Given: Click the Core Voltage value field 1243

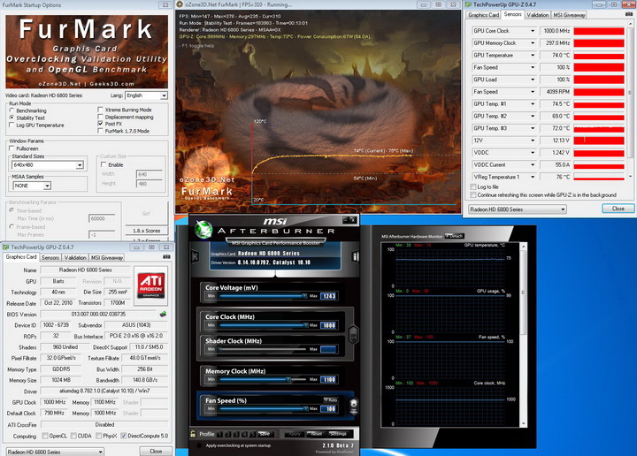Looking at the screenshot, I should pos(328,296).
